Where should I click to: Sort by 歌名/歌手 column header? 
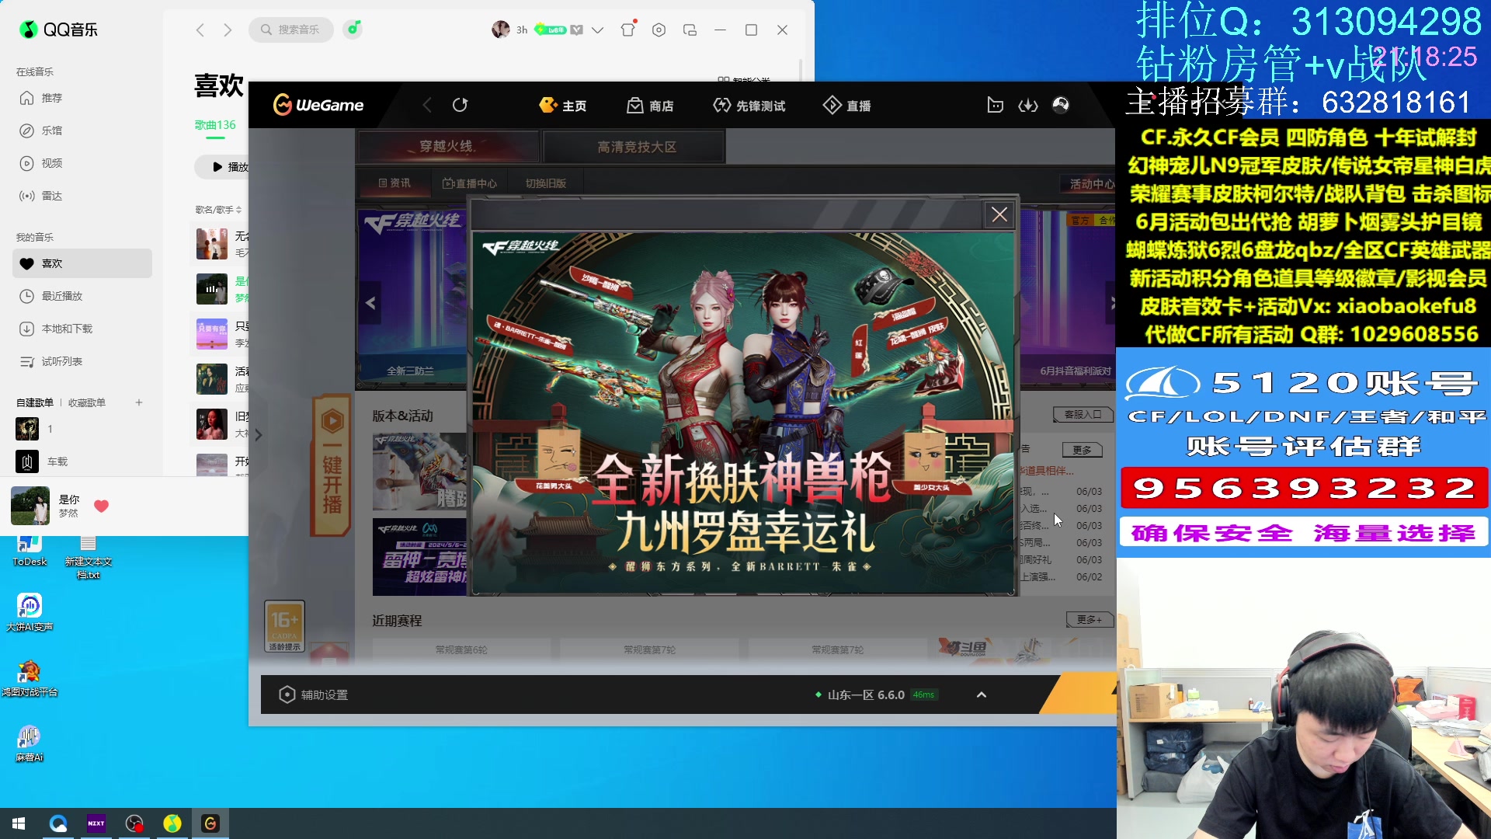point(218,210)
